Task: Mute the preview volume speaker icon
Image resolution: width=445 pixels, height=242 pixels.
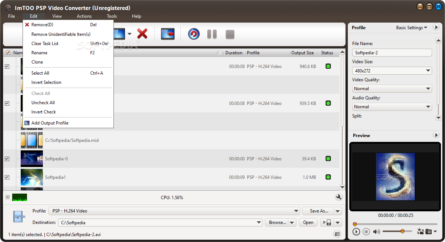Action: (x=376, y=232)
